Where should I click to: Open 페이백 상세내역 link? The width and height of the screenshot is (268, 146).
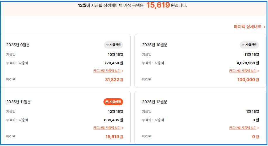click(x=249, y=27)
